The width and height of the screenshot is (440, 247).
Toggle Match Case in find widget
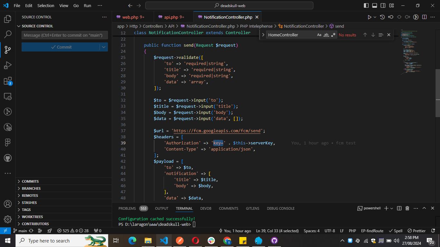pos(319,35)
